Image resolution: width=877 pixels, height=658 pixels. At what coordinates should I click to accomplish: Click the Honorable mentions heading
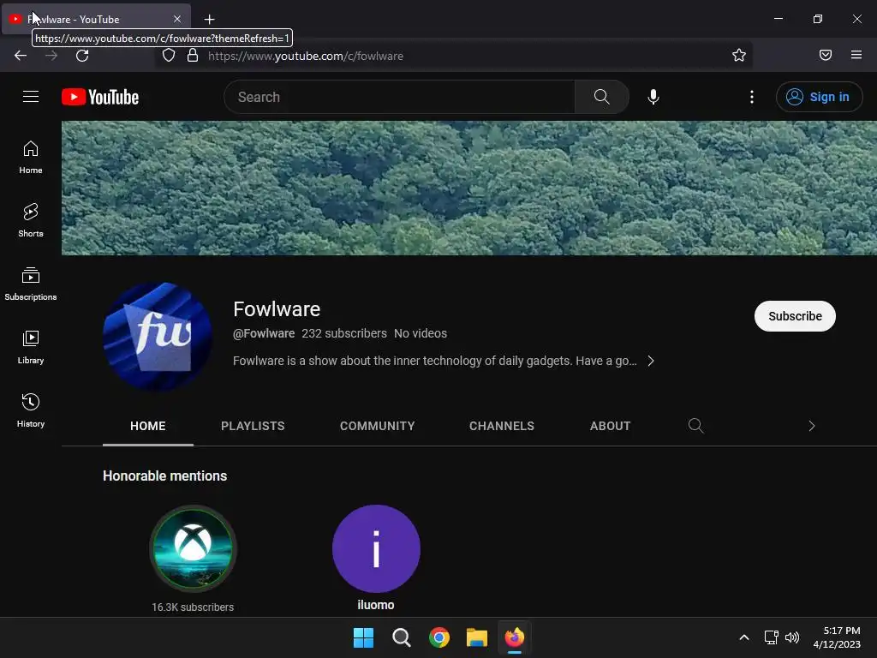coord(165,476)
